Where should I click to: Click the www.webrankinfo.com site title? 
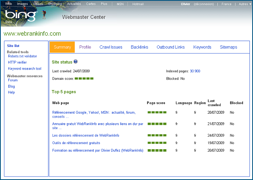pos(32,34)
